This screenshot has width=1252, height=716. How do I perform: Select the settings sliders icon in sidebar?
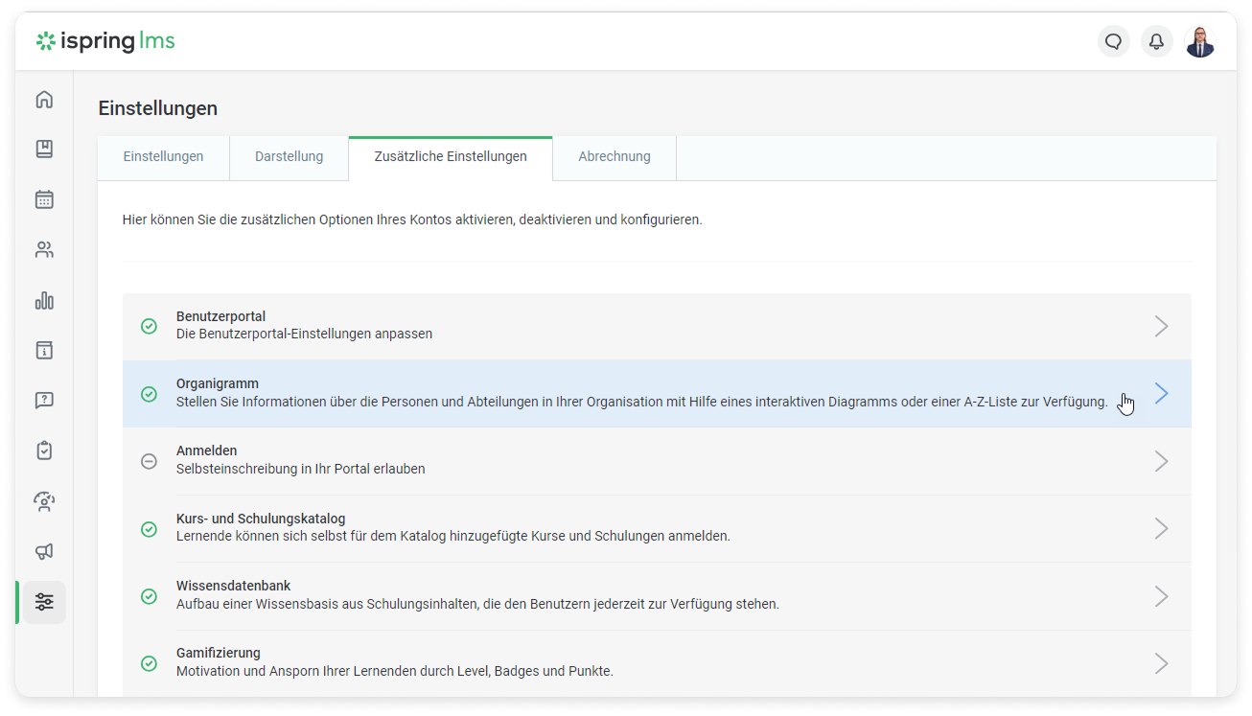pyautogui.click(x=44, y=602)
